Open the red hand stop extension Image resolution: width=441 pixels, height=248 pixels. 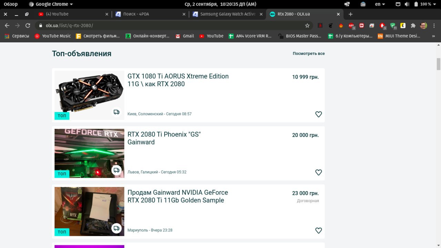pos(382,26)
